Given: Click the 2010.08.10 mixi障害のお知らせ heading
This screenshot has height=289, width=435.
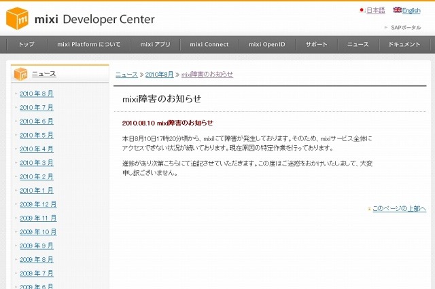Looking at the screenshot, I should 168,123.
